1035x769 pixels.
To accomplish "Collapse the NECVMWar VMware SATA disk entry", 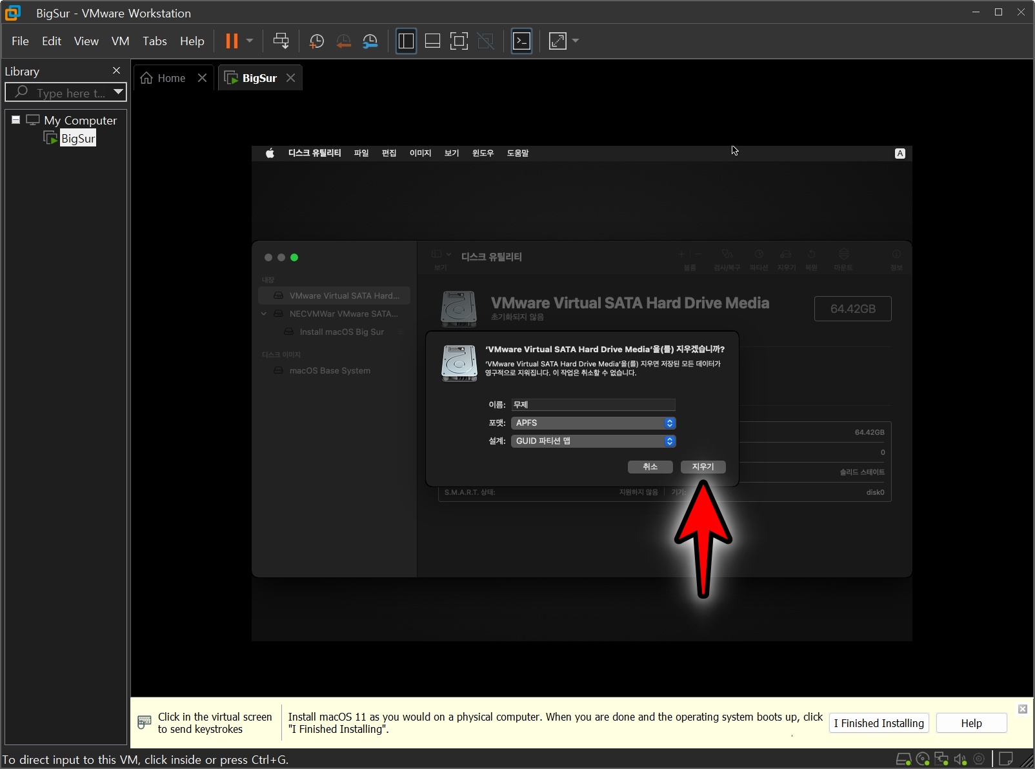I will pos(264,314).
